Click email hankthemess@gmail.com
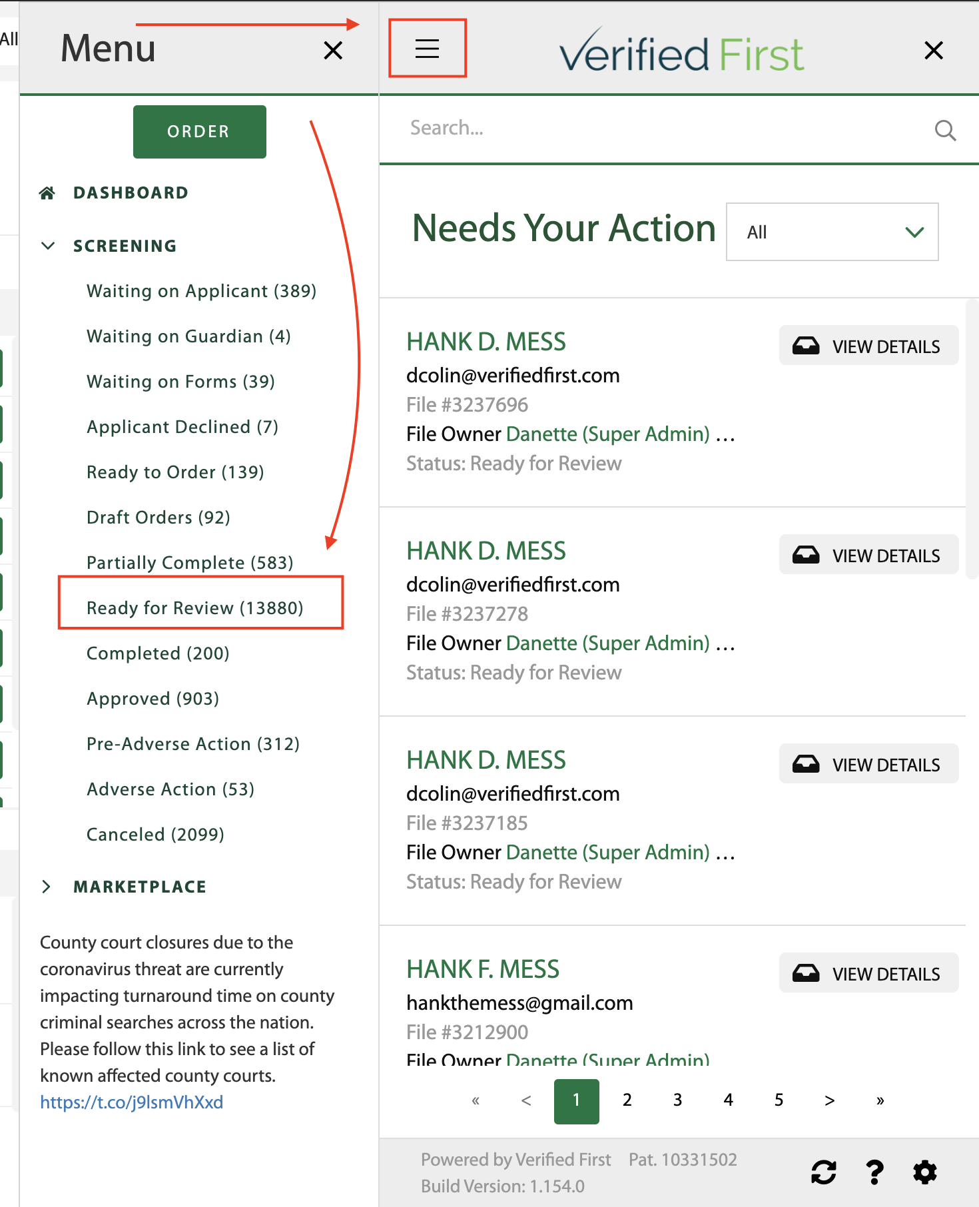 (x=519, y=1003)
